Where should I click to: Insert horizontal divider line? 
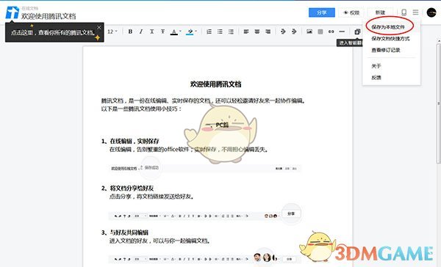pos(342,32)
